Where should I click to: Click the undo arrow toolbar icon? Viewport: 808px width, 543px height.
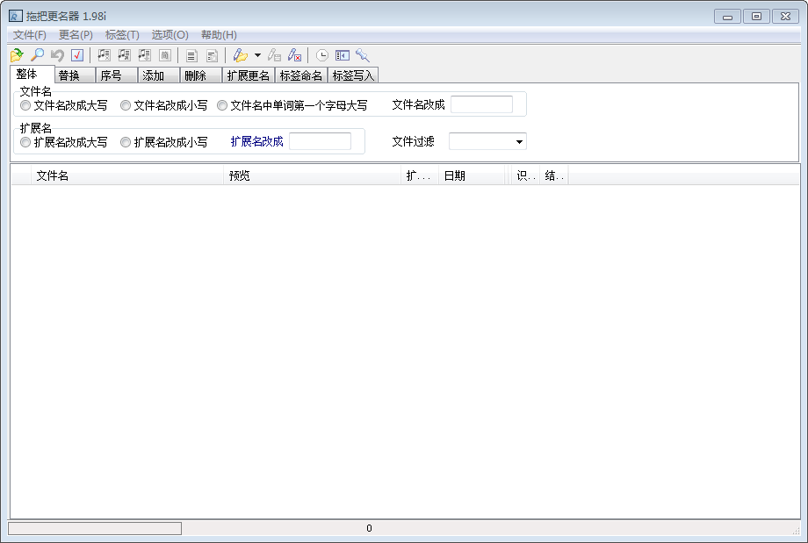pyautogui.click(x=57, y=55)
